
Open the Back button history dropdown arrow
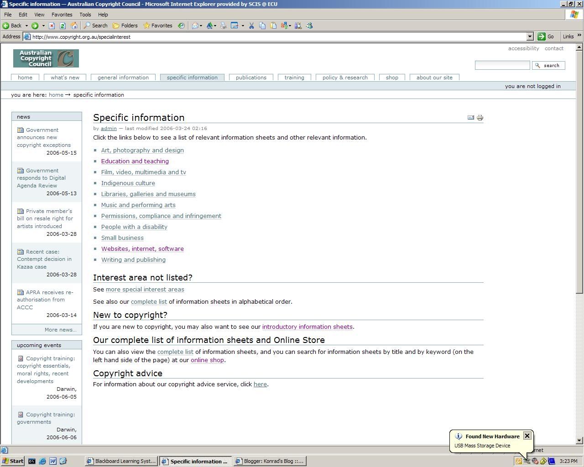pos(26,26)
